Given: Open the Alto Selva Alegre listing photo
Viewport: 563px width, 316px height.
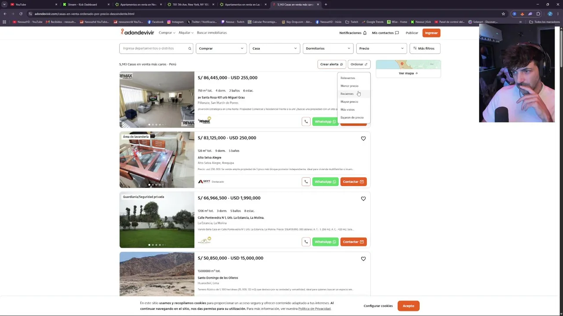Looking at the screenshot, I should 157,160.
